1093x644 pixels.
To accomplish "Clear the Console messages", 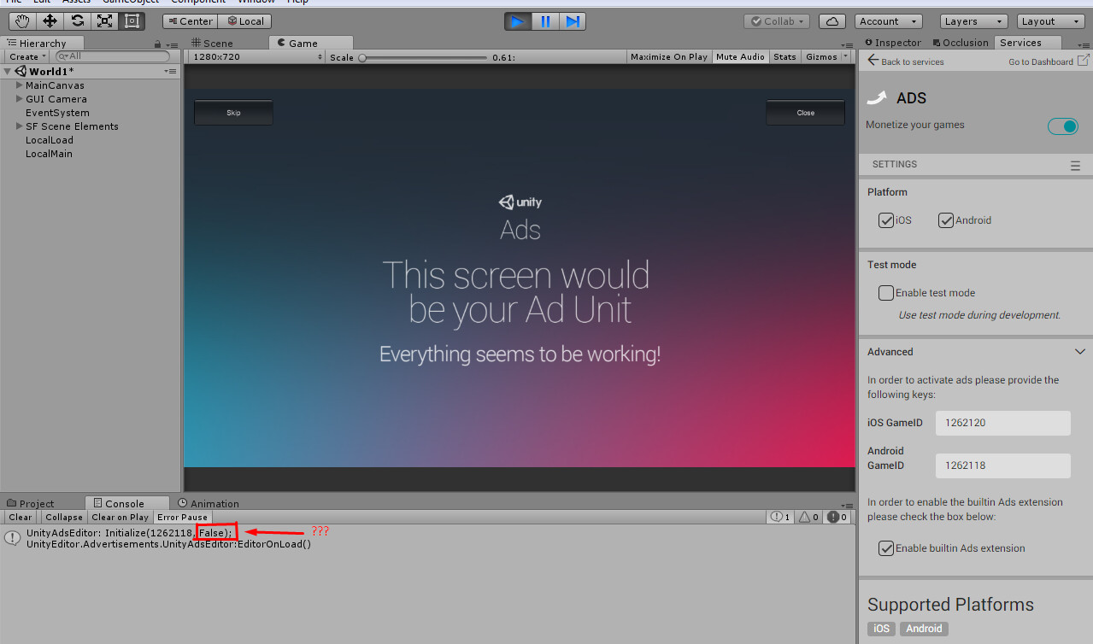I will pyautogui.click(x=20, y=517).
